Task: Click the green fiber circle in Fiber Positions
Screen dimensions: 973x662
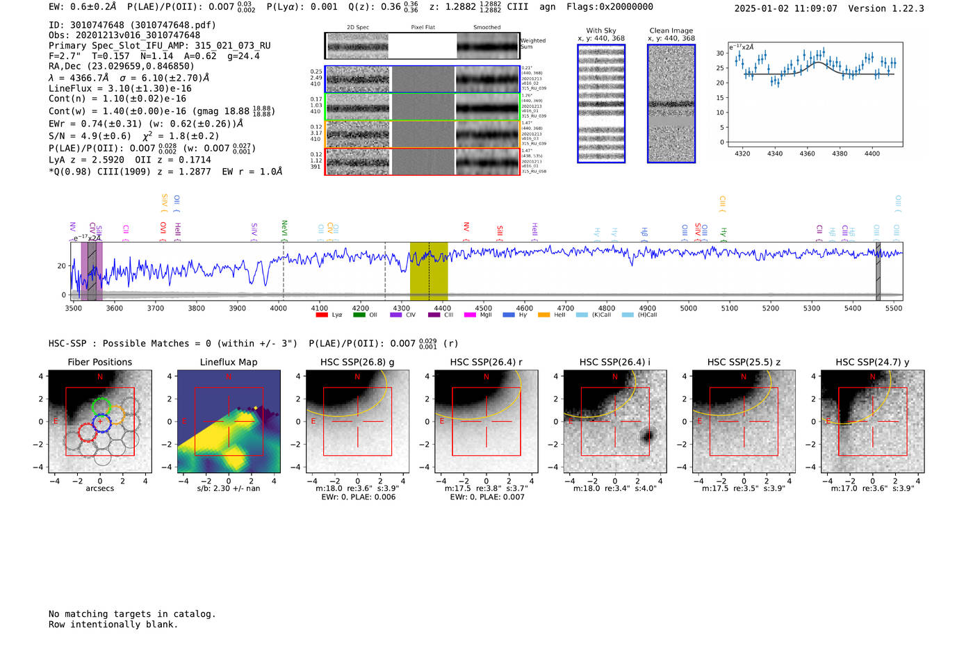Action: [101, 407]
